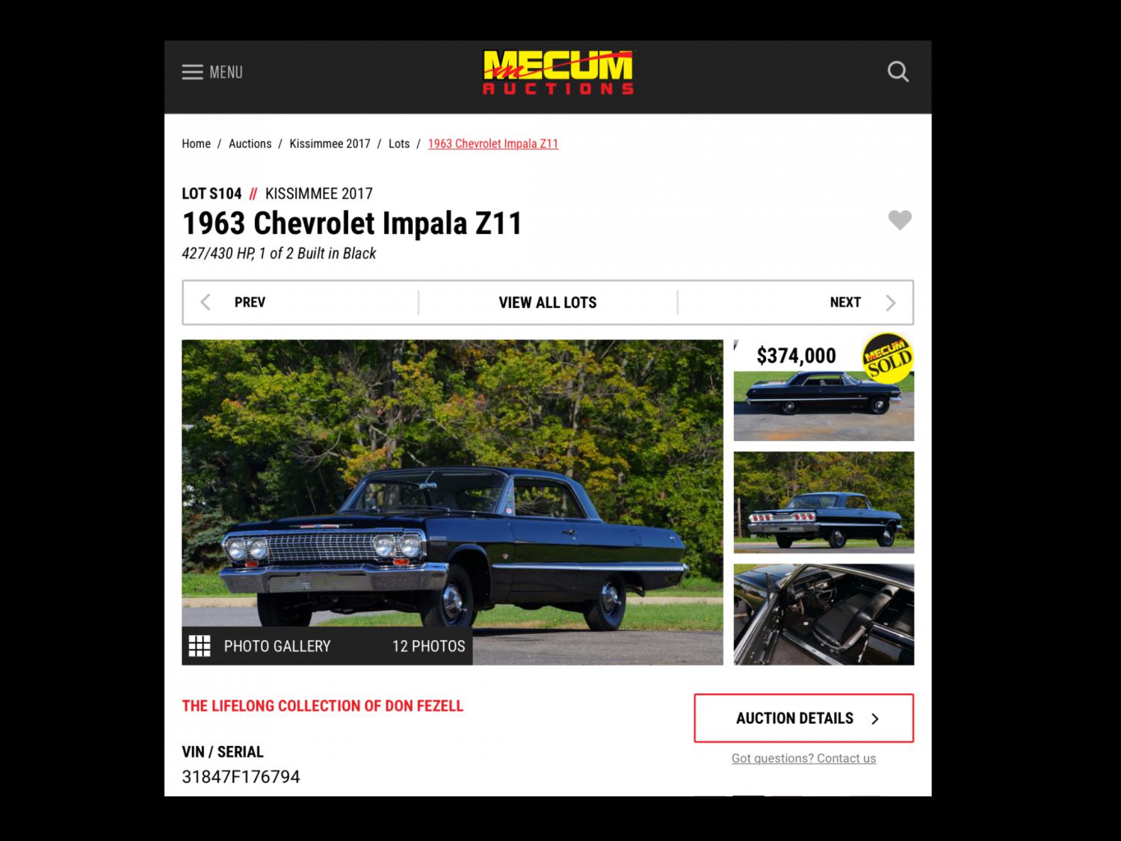Click the search magnifier icon
Viewport: 1121px width, 841px height.
click(x=898, y=72)
